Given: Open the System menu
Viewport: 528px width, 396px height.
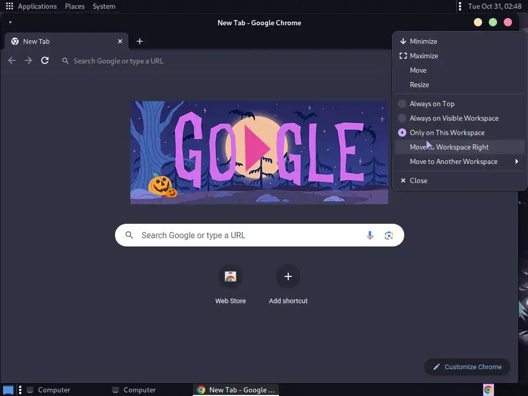Looking at the screenshot, I should (104, 6).
